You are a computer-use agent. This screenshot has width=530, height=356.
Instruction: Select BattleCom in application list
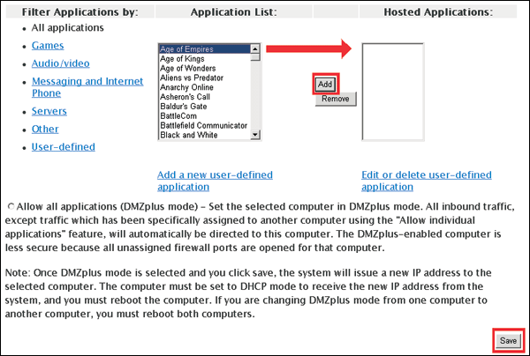tap(205, 116)
